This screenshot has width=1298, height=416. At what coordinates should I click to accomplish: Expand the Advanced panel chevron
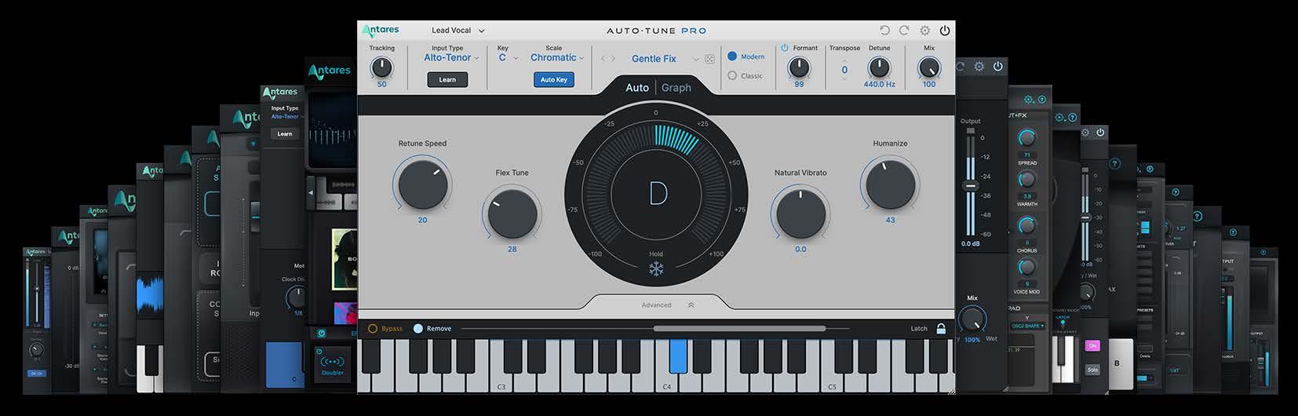[691, 305]
